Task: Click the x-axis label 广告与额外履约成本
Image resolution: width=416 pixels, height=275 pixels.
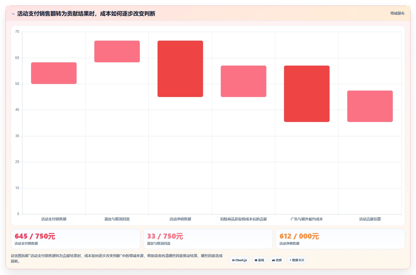Action: click(x=307, y=219)
